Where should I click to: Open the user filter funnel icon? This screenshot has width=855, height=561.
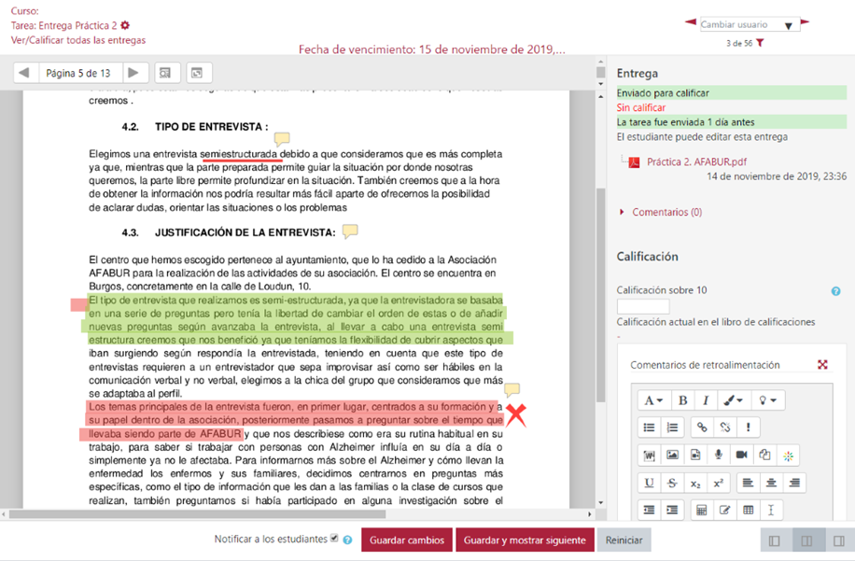[x=760, y=43]
